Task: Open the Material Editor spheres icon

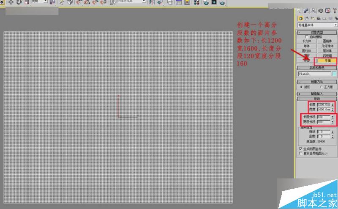Action: [196, 3]
